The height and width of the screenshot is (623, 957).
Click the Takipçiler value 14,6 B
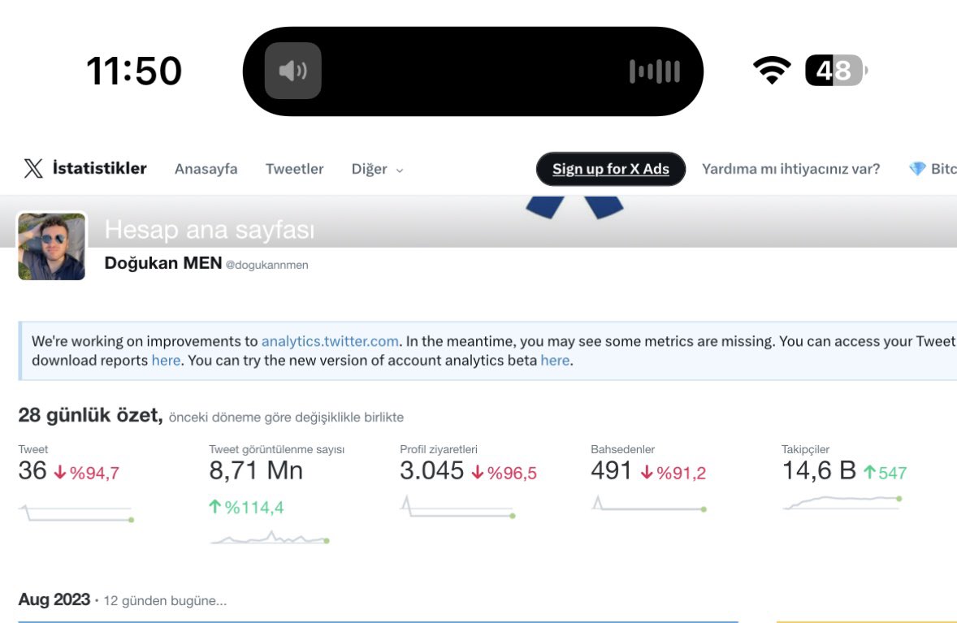pyautogui.click(x=819, y=471)
